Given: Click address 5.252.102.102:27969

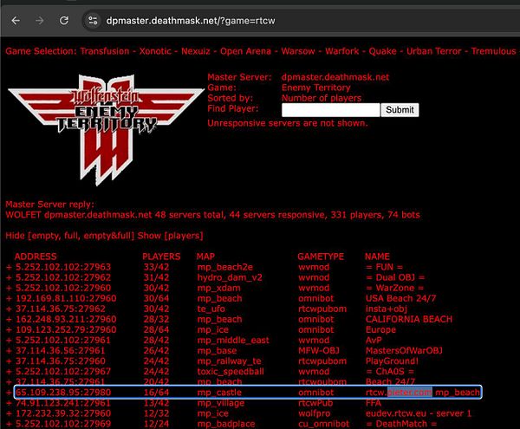Looking at the screenshot, I should (63, 424).
